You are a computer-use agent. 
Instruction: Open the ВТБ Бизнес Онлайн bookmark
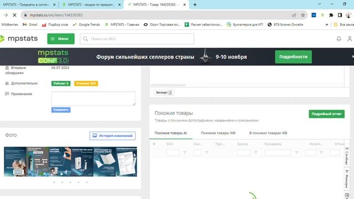tap(285, 24)
